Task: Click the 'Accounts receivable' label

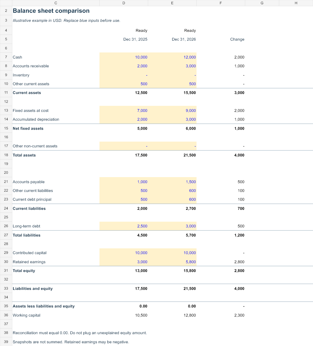Action: tap(31, 66)
